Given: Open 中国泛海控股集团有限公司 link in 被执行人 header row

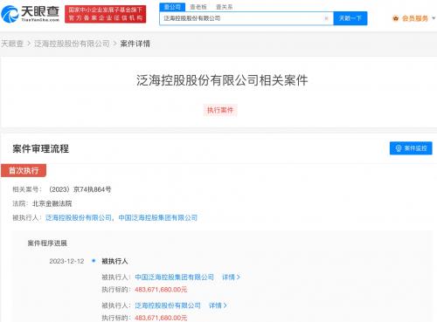Looking at the screenshot, I should click(x=158, y=218).
